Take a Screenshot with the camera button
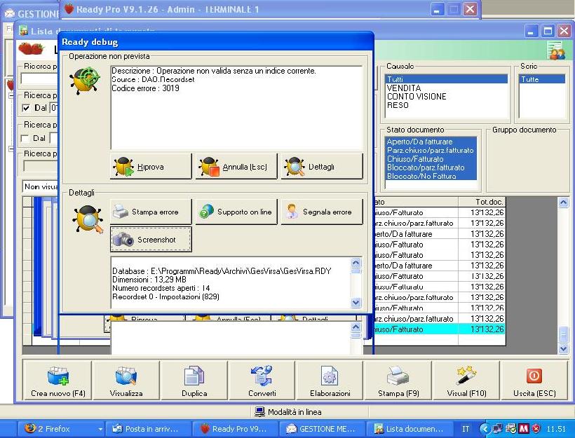The width and height of the screenshot is (575, 438). (x=151, y=240)
